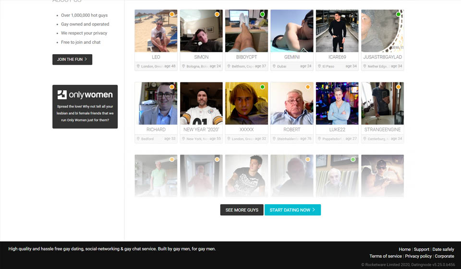The height and width of the screenshot is (269, 461).
Task: Go to Date safely page
Action: [443, 249]
